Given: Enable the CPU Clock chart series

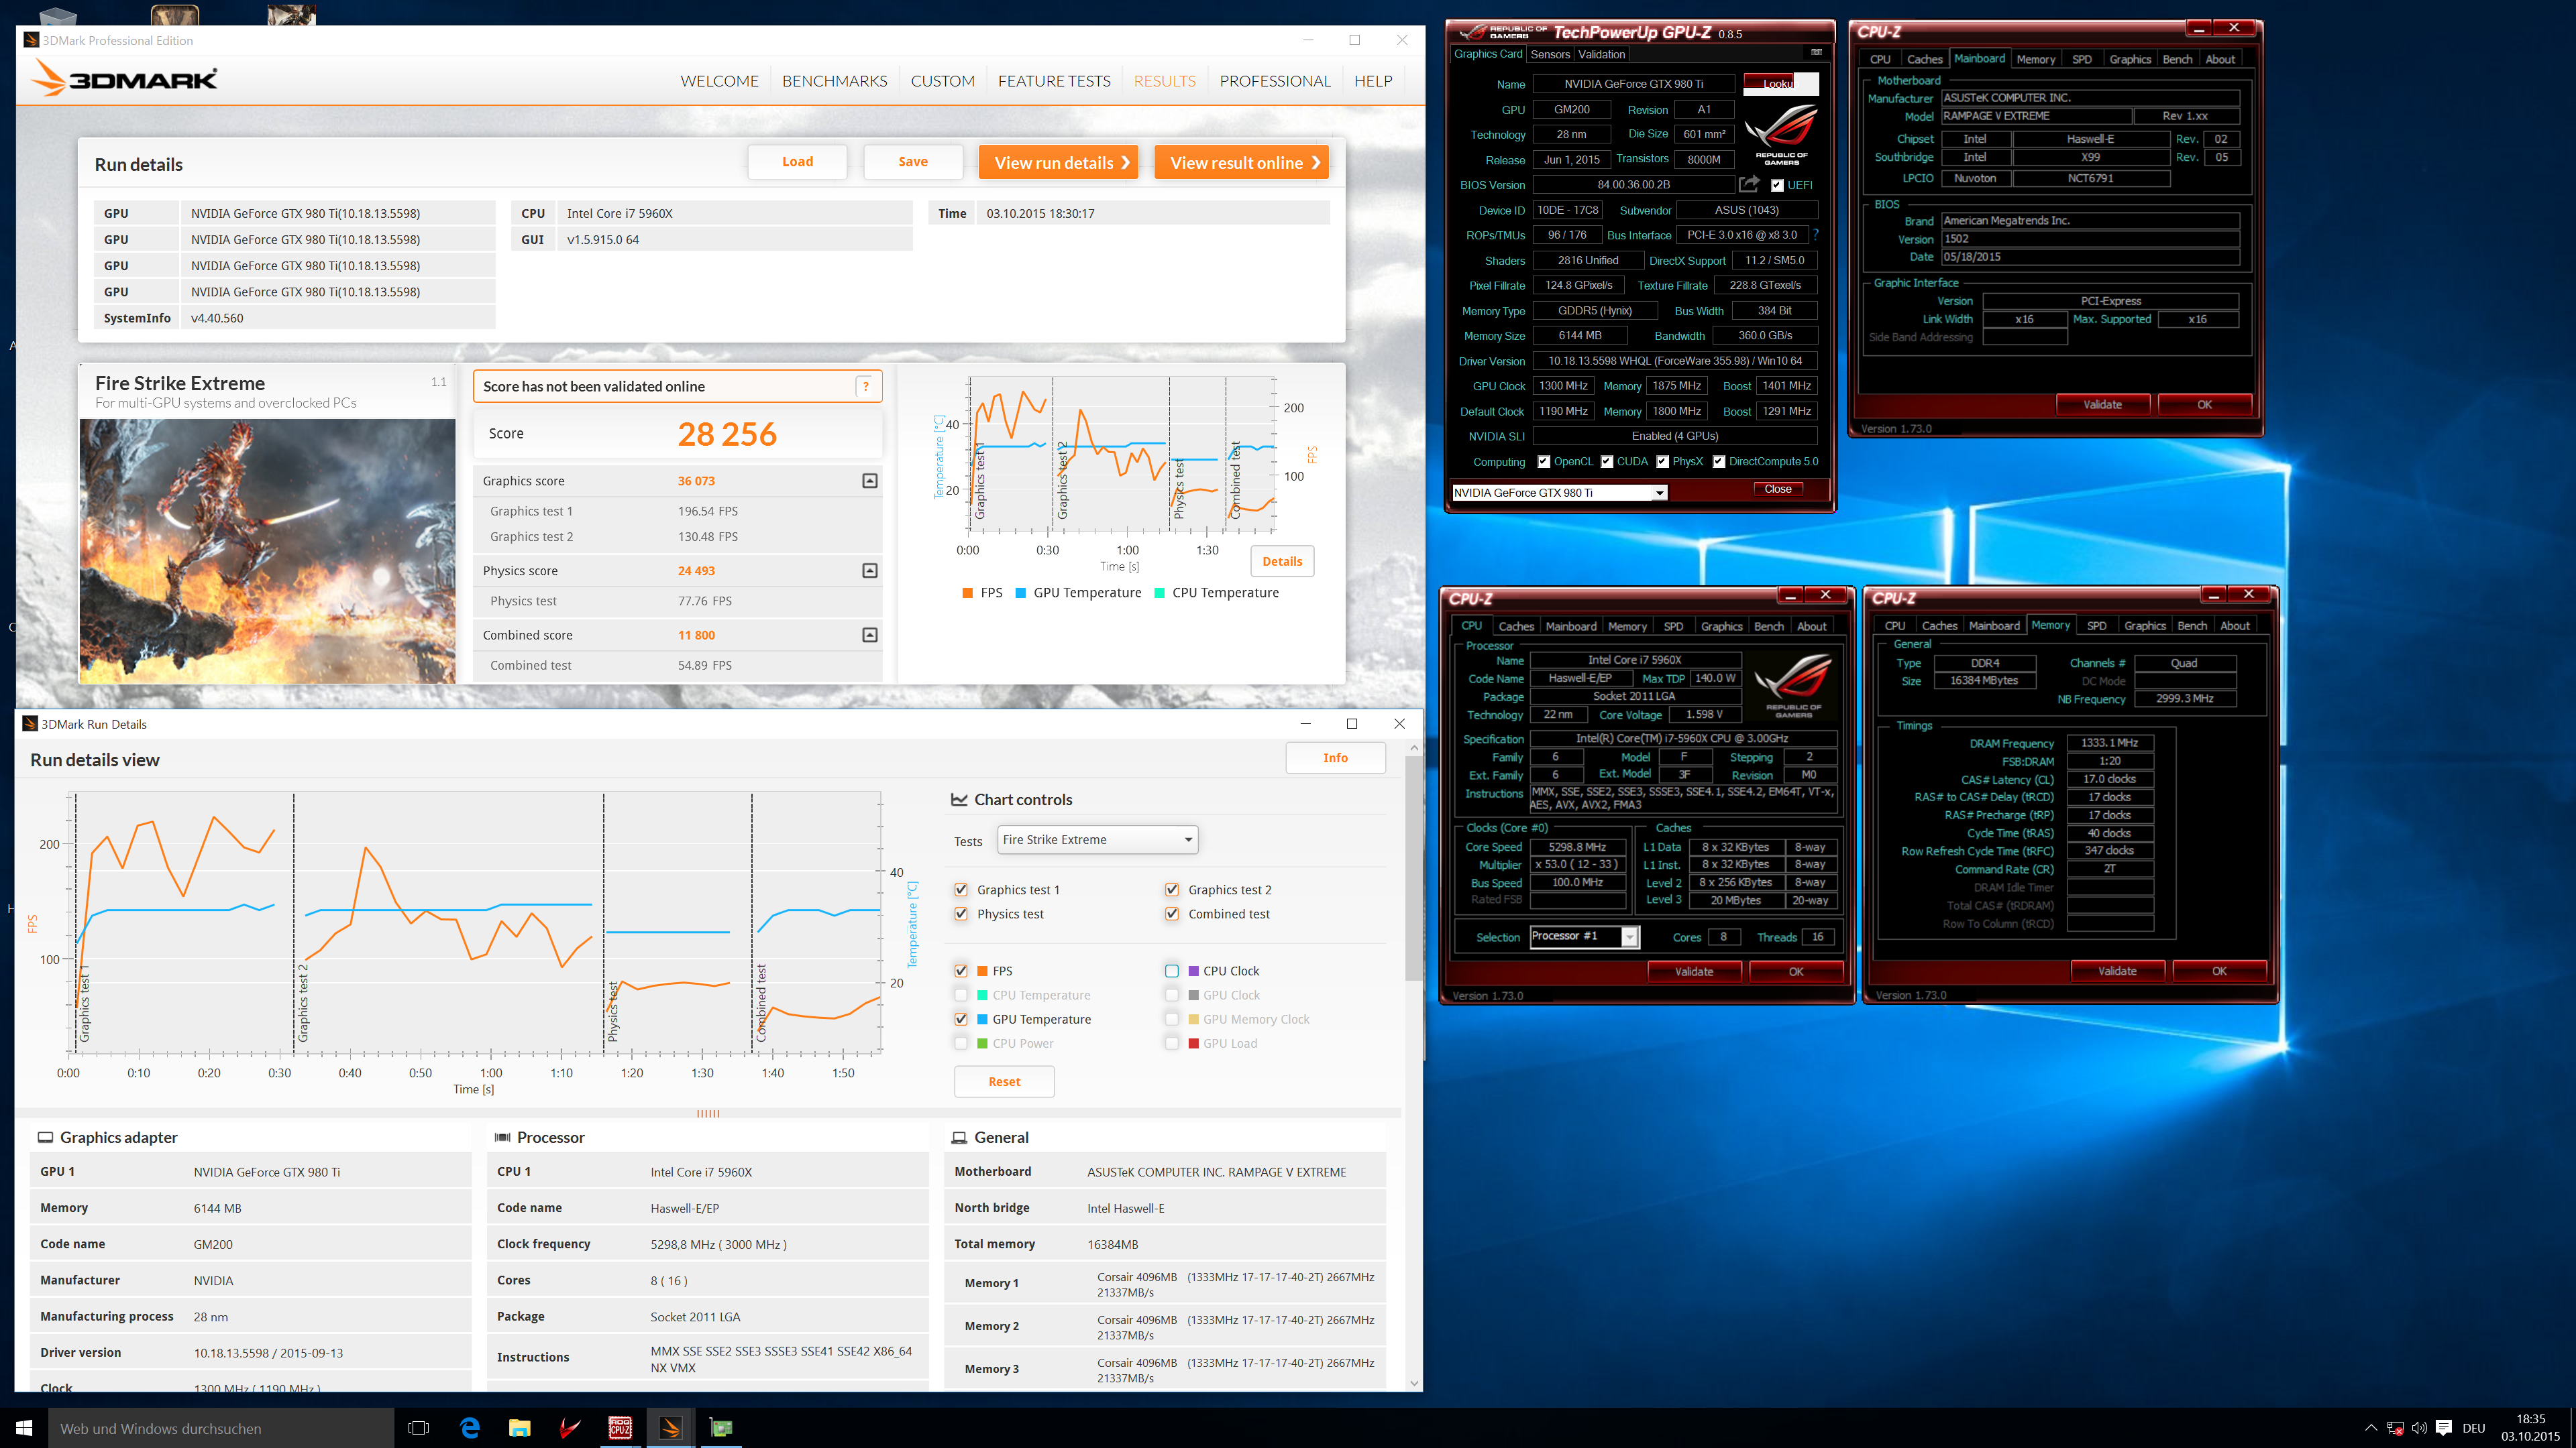Looking at the screenshot, I should click(x=1172, y=970).
